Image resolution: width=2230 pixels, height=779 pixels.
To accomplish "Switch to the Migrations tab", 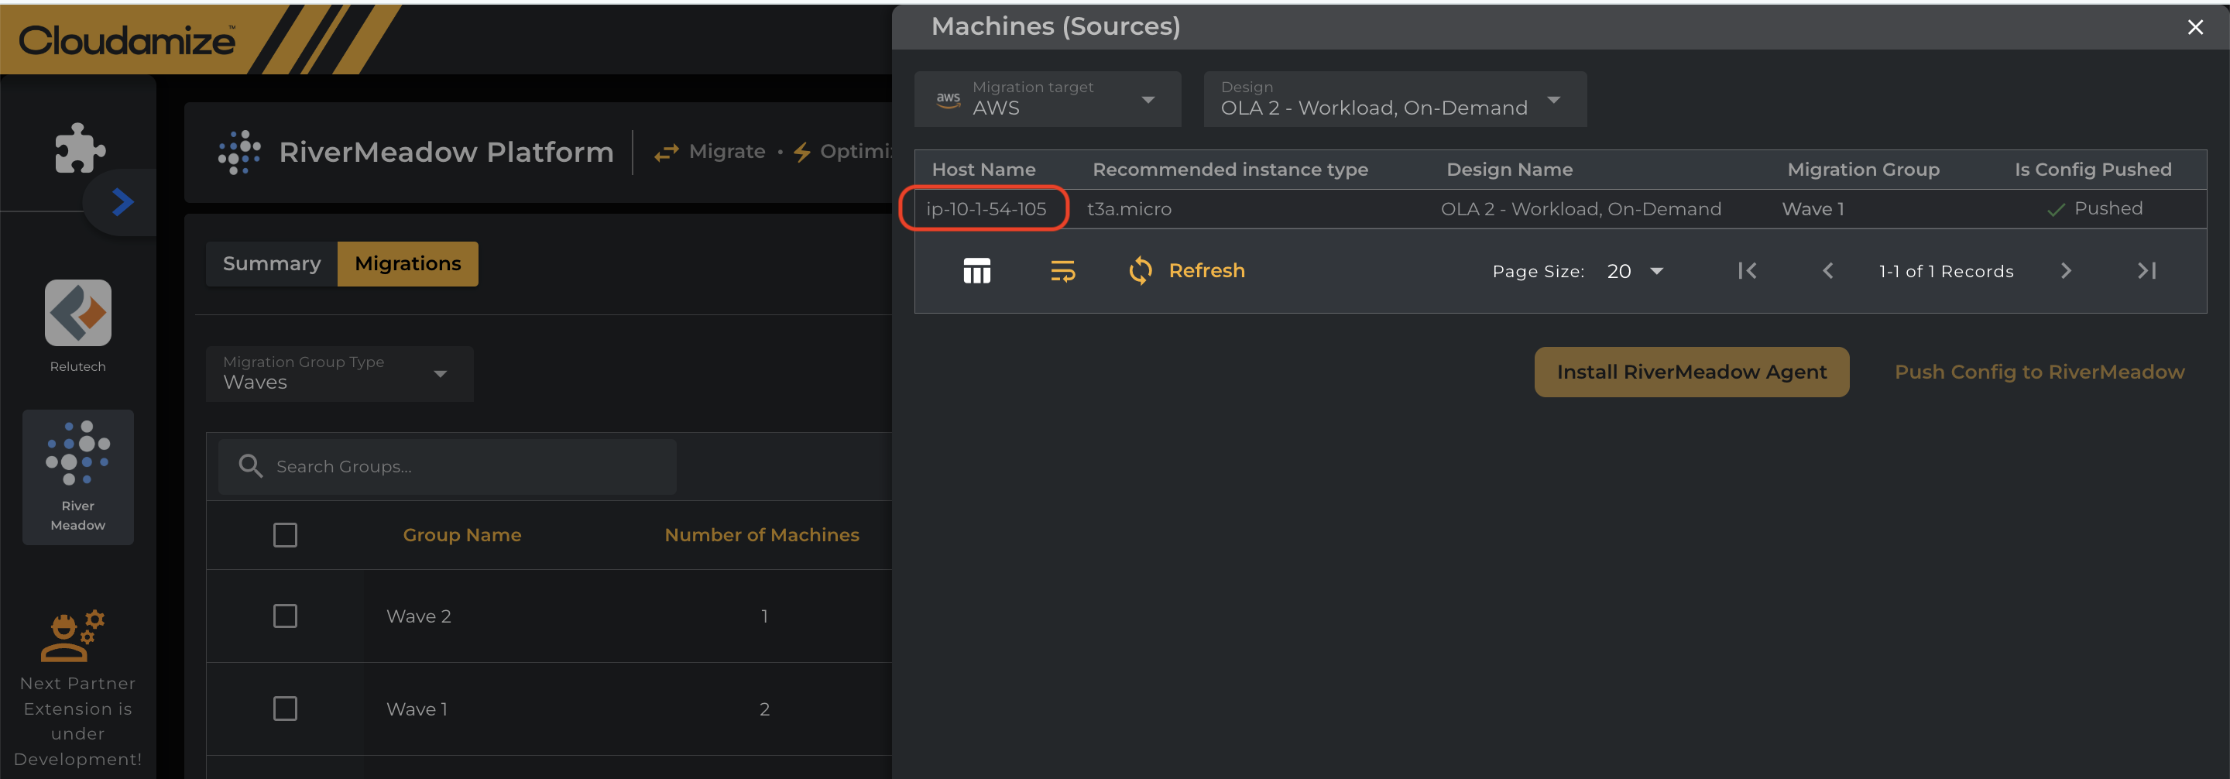I will pyautogui.click(x=408, y=263).
